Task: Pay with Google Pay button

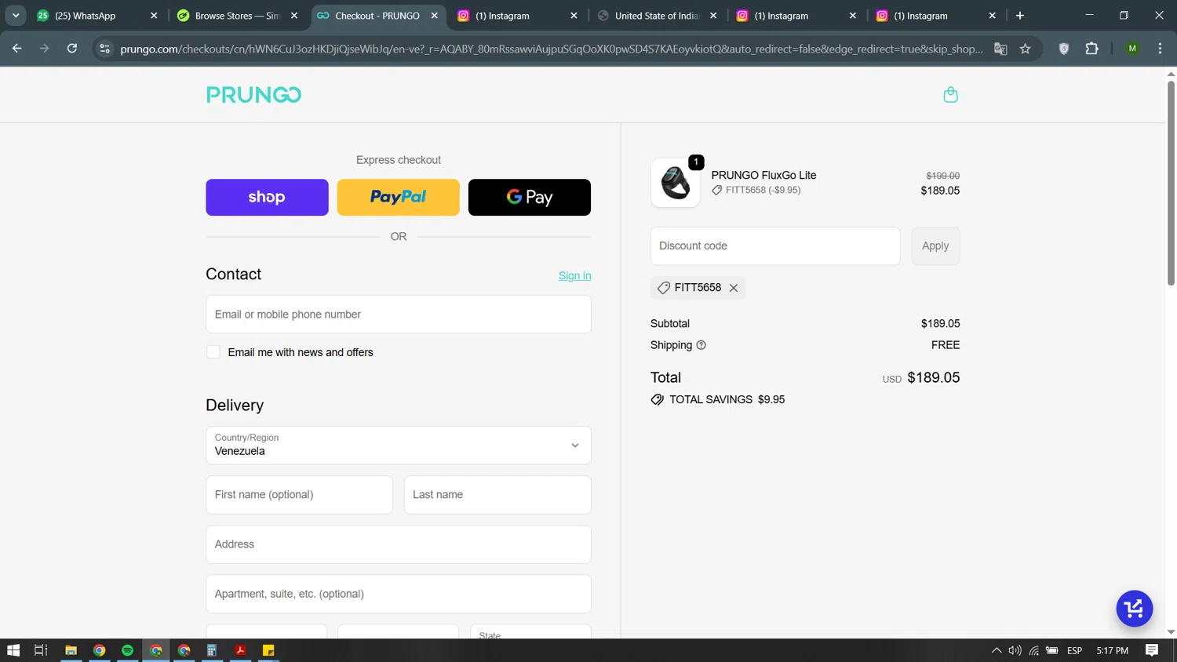Action: (529, 197)
